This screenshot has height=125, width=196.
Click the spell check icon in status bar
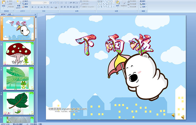tap(27, 124)
